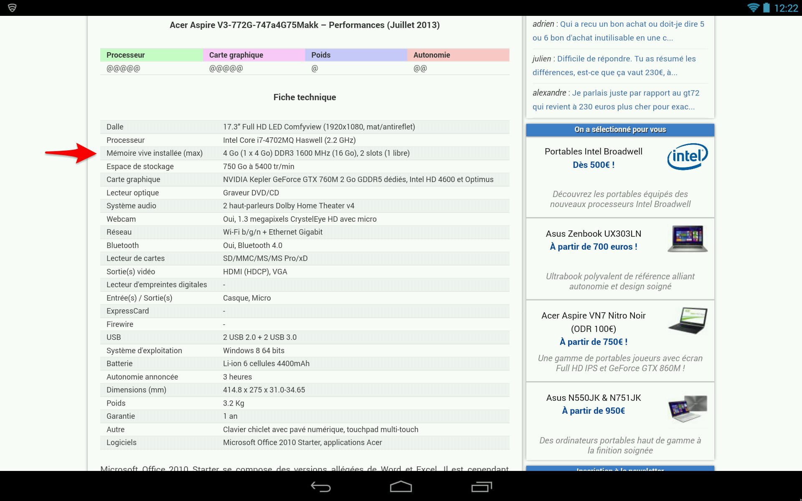Open the recent apps navigation icon

[x=482, y=486]
